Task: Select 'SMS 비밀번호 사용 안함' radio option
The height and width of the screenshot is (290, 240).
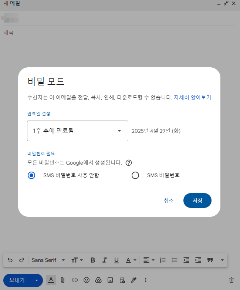Action: [32, 175]
